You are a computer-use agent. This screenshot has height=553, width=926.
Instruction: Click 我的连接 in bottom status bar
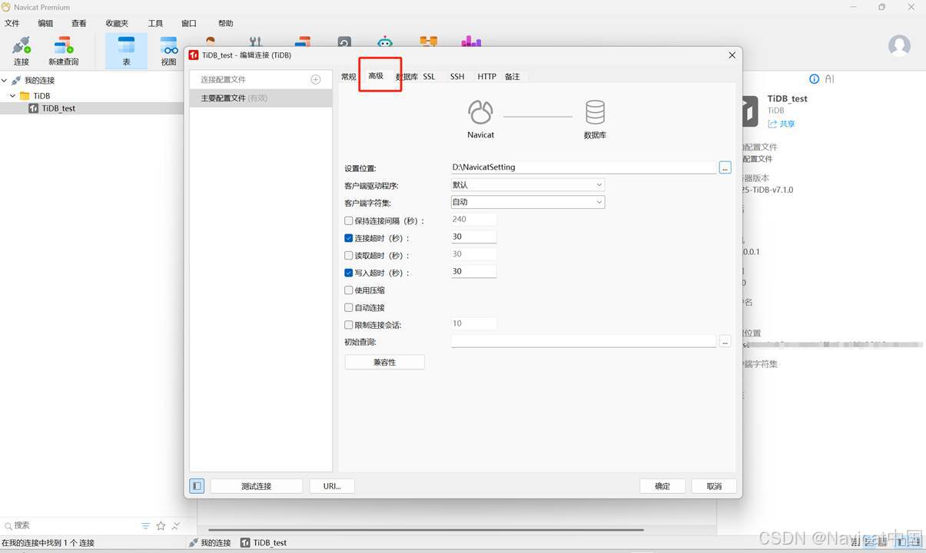(210, 542)
